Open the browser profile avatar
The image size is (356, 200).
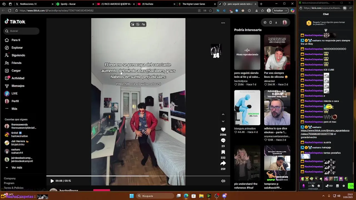[269, 11]
